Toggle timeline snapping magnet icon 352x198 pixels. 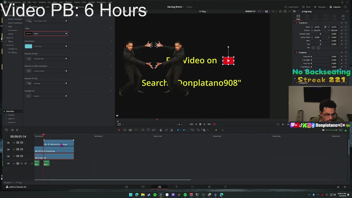point(161,130)
